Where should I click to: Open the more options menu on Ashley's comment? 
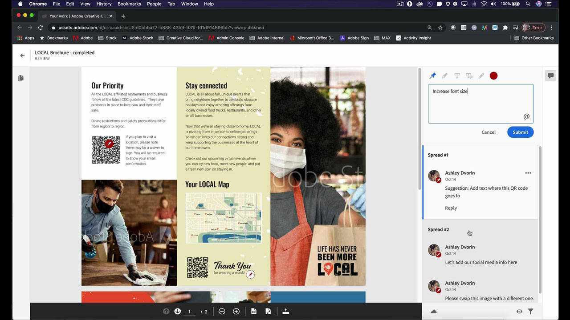point(528,173)
